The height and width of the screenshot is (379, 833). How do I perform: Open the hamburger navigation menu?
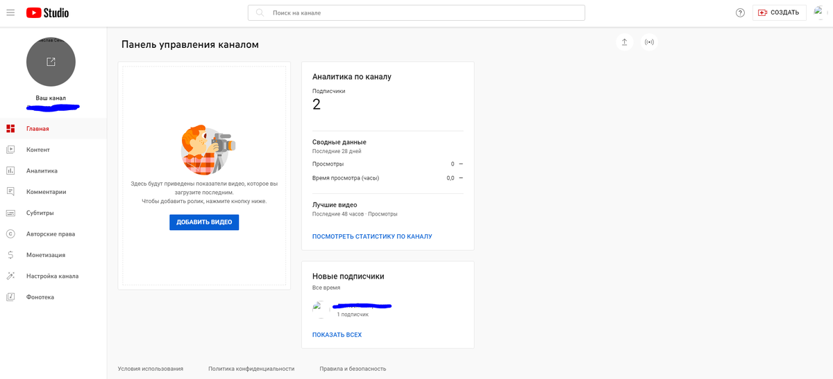[10, 12]
